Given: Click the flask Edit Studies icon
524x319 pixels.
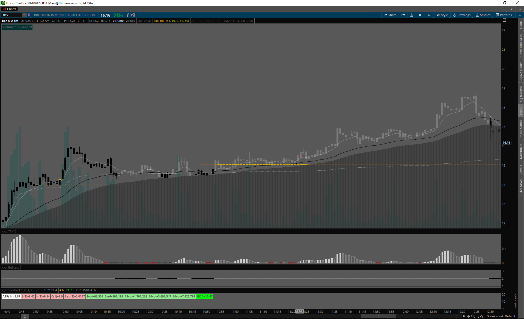Looking at the screenshot, I should tap(412, 15).
